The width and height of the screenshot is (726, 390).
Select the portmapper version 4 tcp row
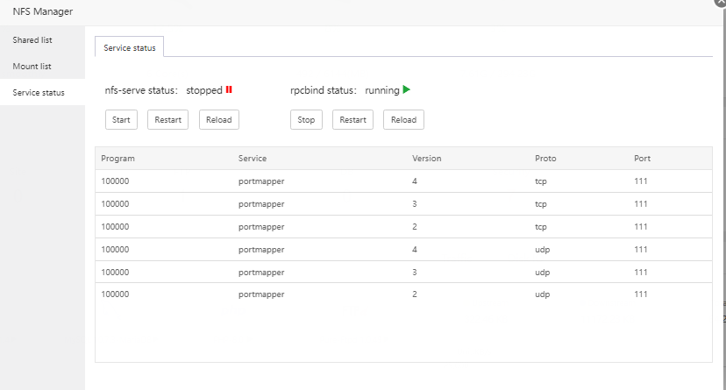click(x=403, y=181)
